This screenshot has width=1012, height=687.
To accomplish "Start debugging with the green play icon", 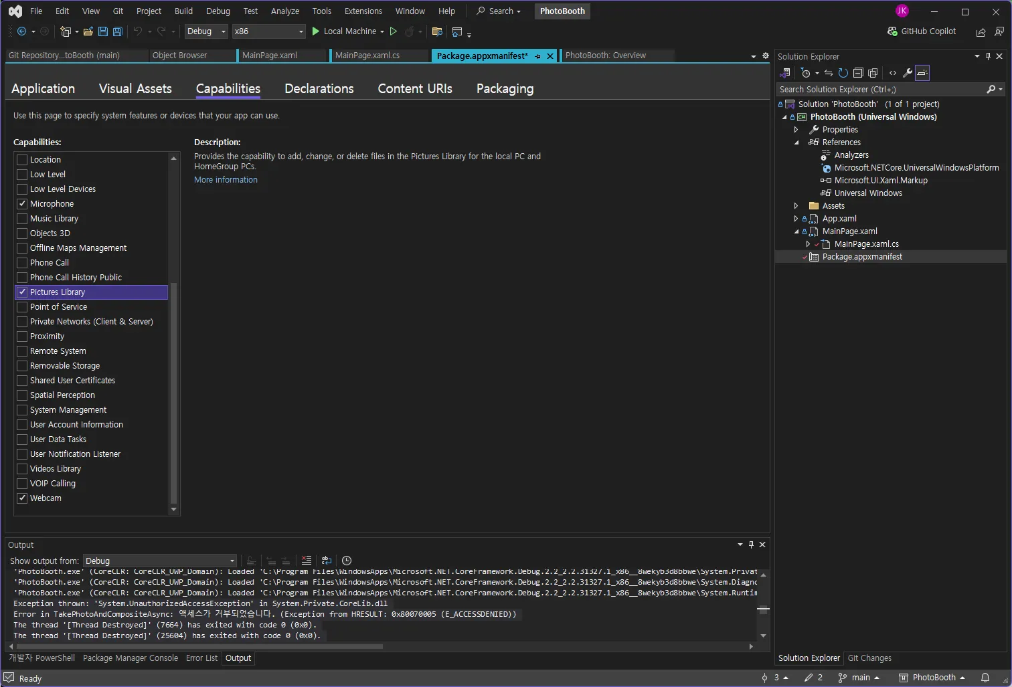I will point(316,31).
